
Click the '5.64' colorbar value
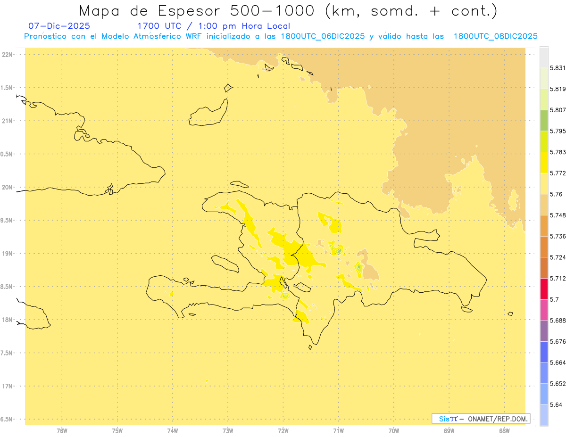tap(556, 404)
